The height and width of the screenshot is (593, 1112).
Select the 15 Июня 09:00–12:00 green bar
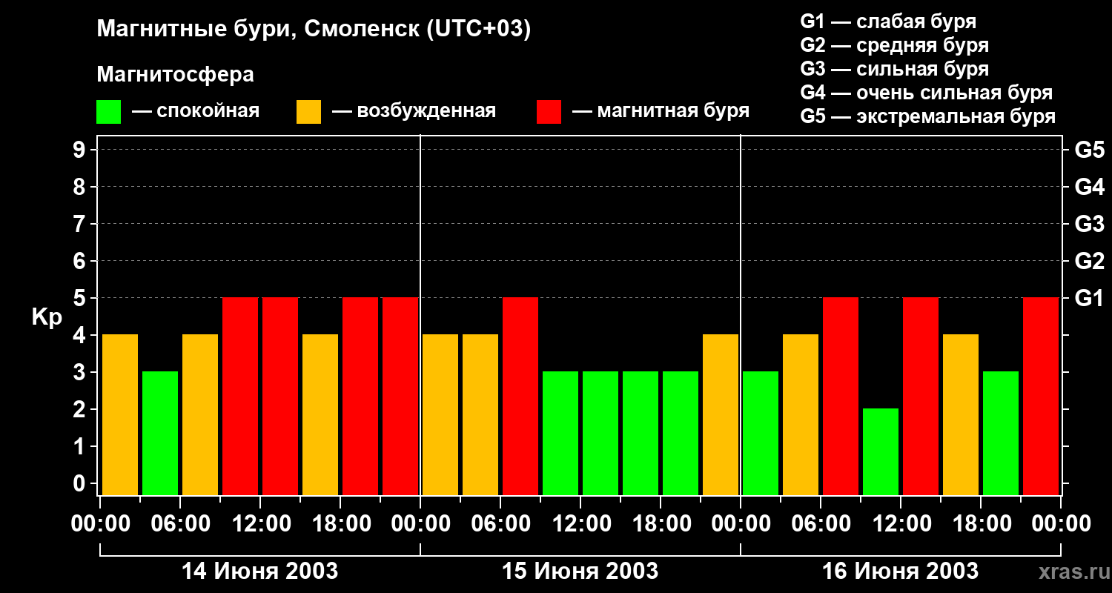(560, 433)
